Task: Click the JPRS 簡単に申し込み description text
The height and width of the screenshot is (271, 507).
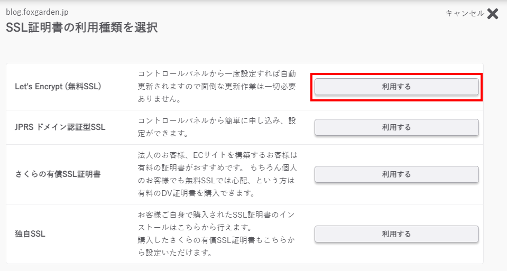Action: (217, 127)
